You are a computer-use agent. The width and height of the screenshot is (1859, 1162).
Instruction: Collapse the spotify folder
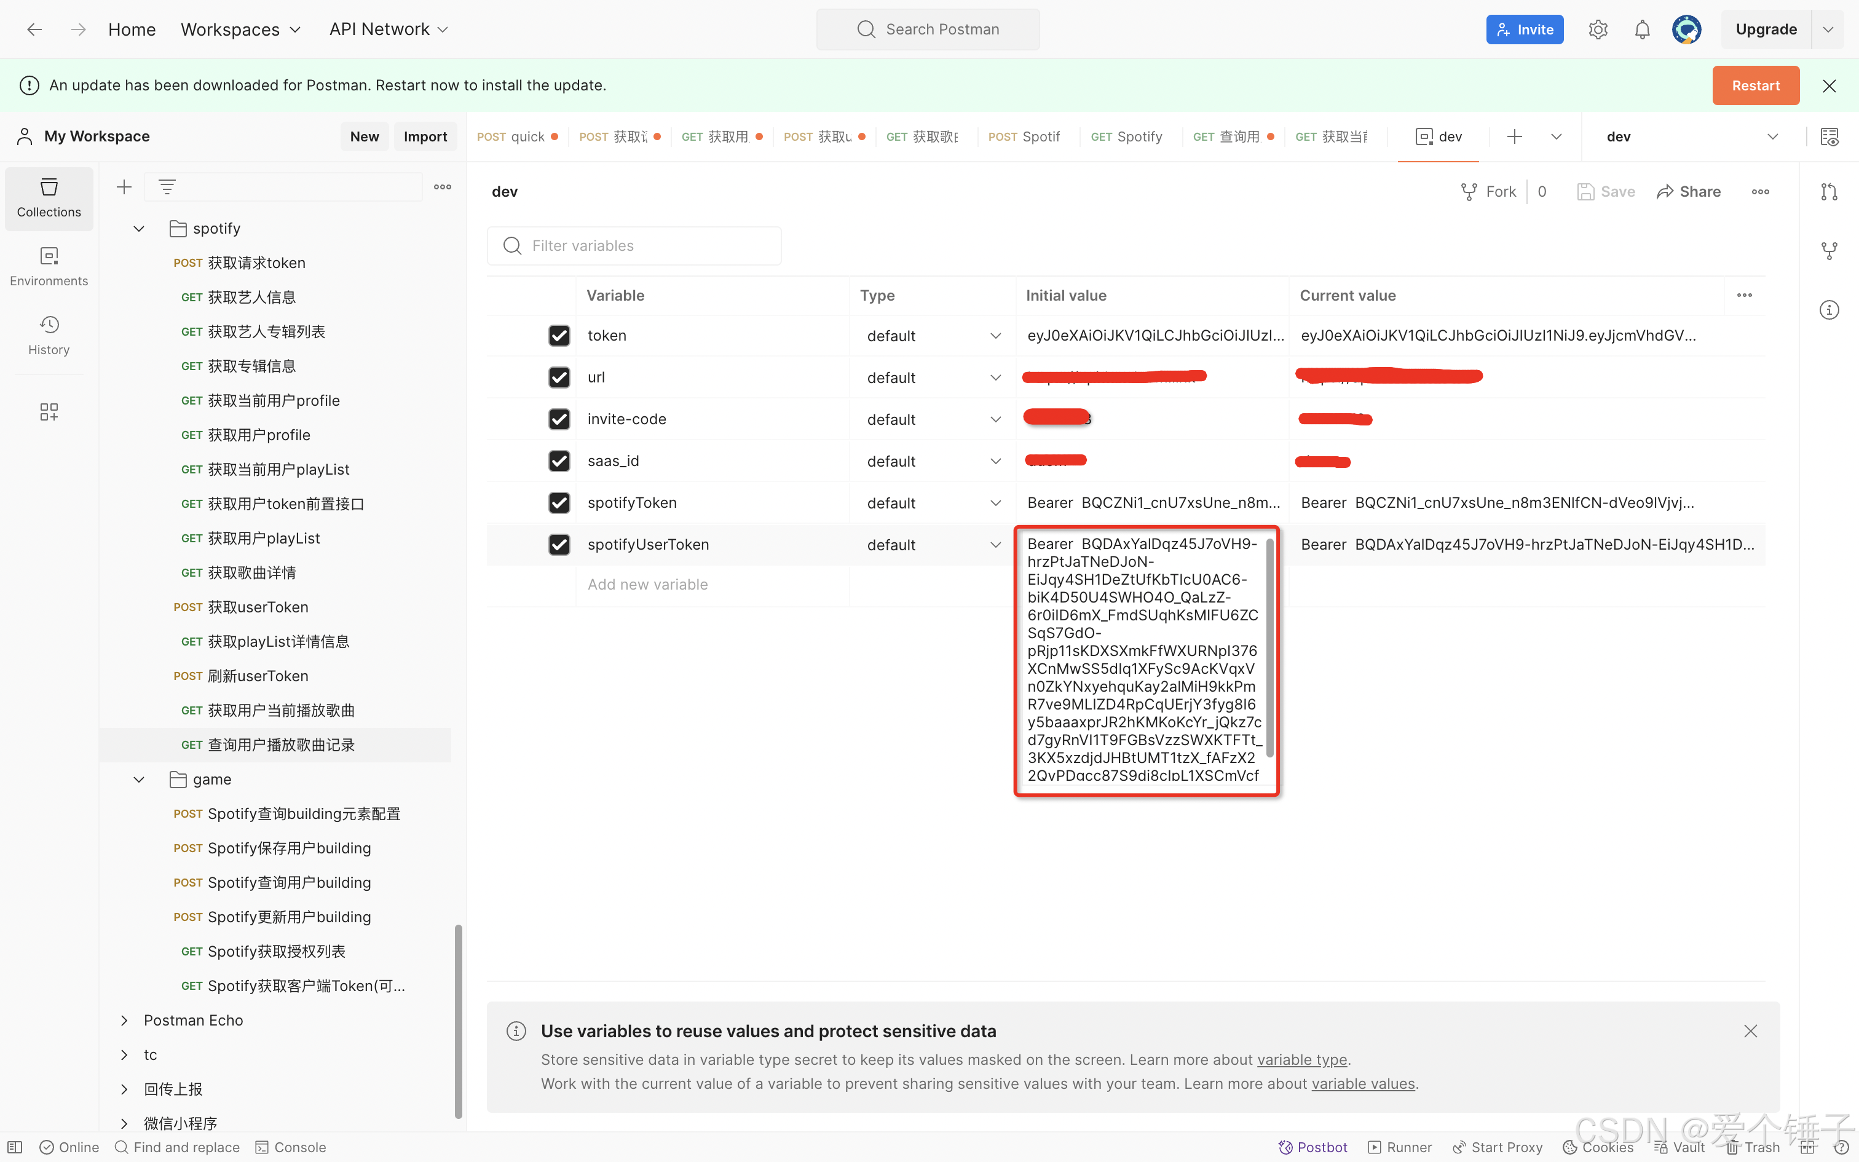[139, 228]
